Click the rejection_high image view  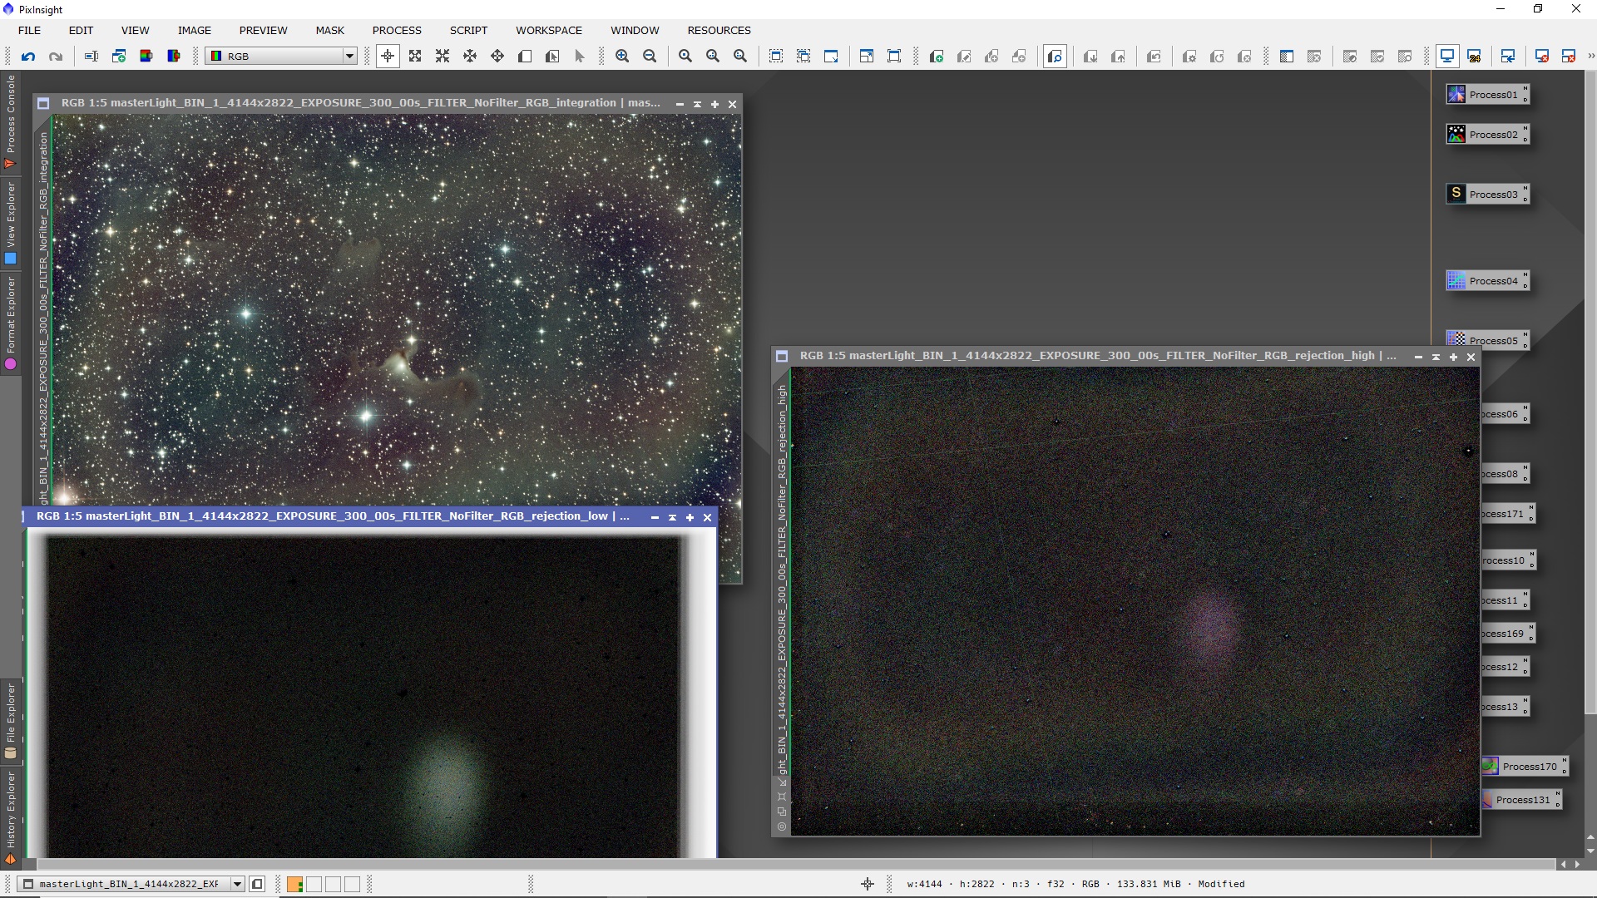pyautogui.click(x=1135, y=601)
